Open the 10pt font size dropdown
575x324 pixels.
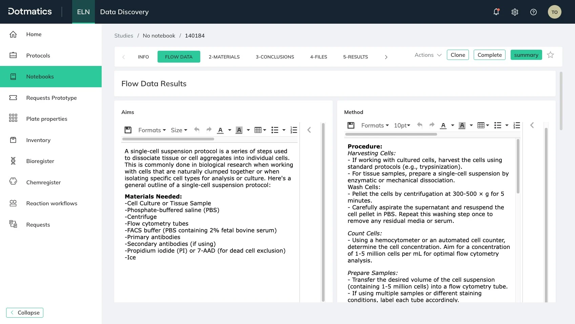[402, 125]
